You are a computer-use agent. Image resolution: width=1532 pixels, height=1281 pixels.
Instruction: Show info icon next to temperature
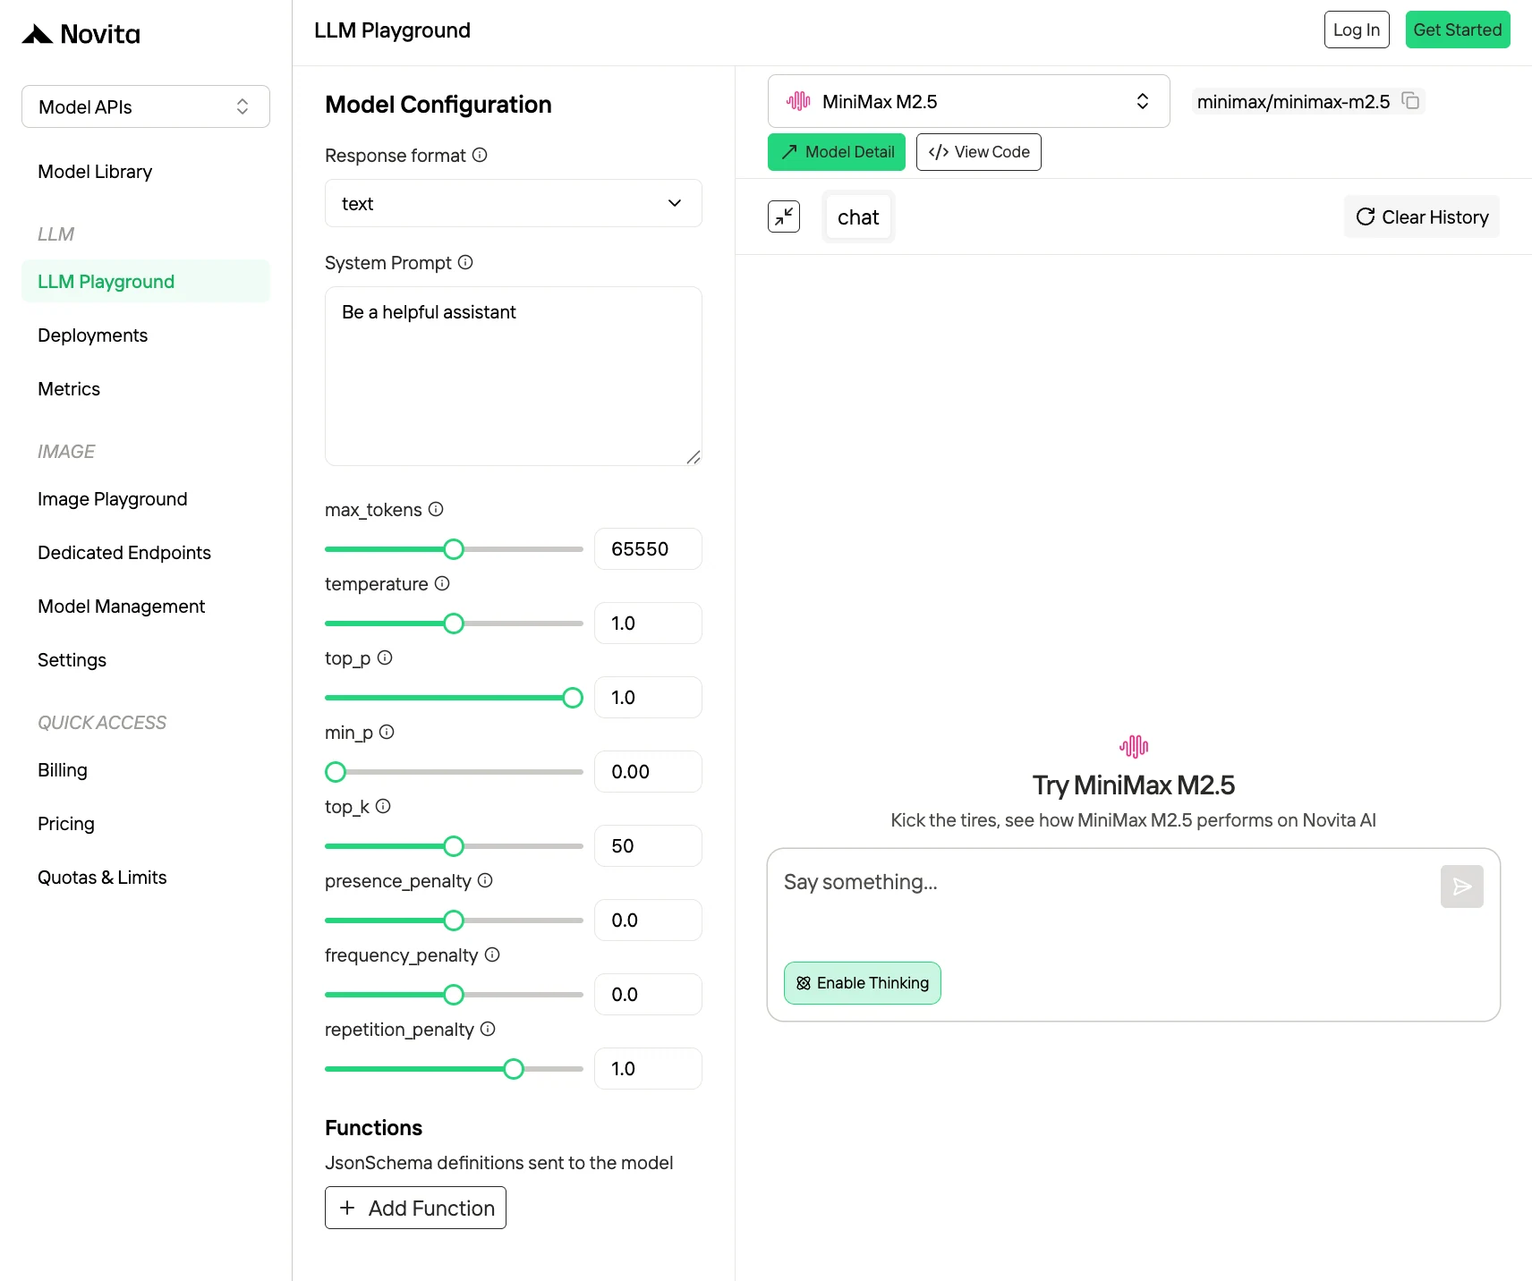pos(442,583)
